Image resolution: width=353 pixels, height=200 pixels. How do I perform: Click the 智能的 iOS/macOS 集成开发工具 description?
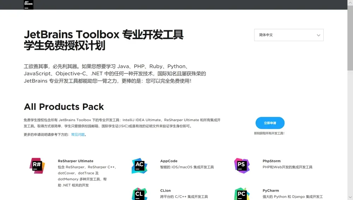pyautogui.click(x=187, y=167)
